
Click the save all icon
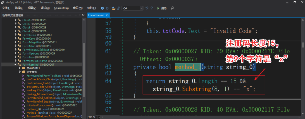[x=118, y=8]
